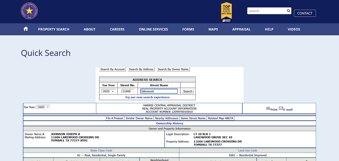The width and height of the screenshot is (339, 161).
Task: Click the Search By Account button
Action: [113, 69]
